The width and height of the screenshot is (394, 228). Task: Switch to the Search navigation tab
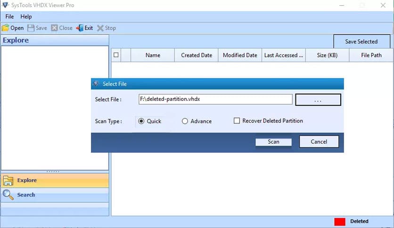pos(55,195)
